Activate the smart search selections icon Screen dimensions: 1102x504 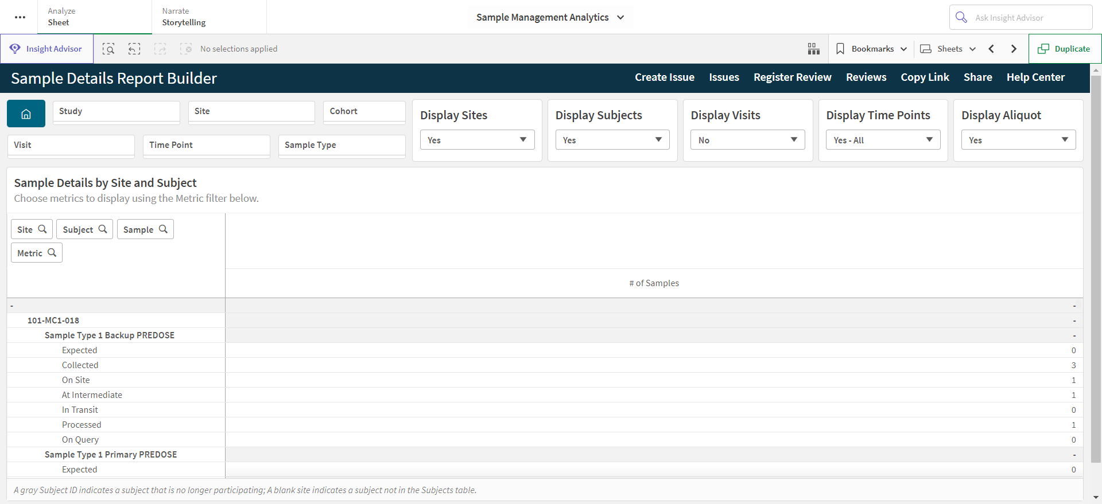click(x=108, y=49)
